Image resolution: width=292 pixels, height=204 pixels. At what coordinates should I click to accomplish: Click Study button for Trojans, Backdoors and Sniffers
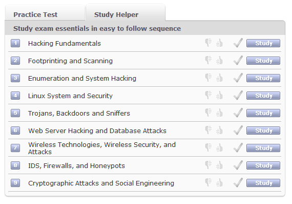pos(263,113)
